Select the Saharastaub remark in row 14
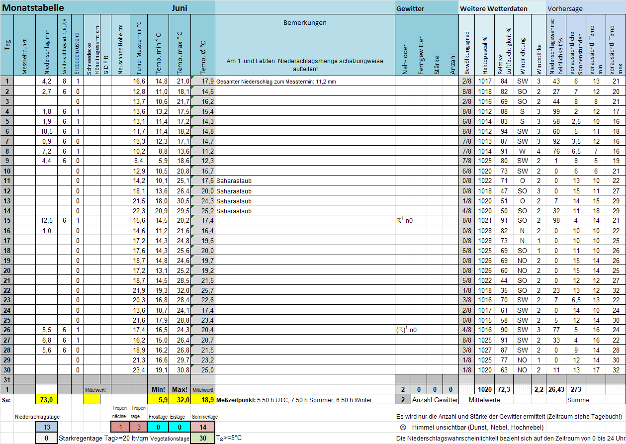 tap(234, 211)
